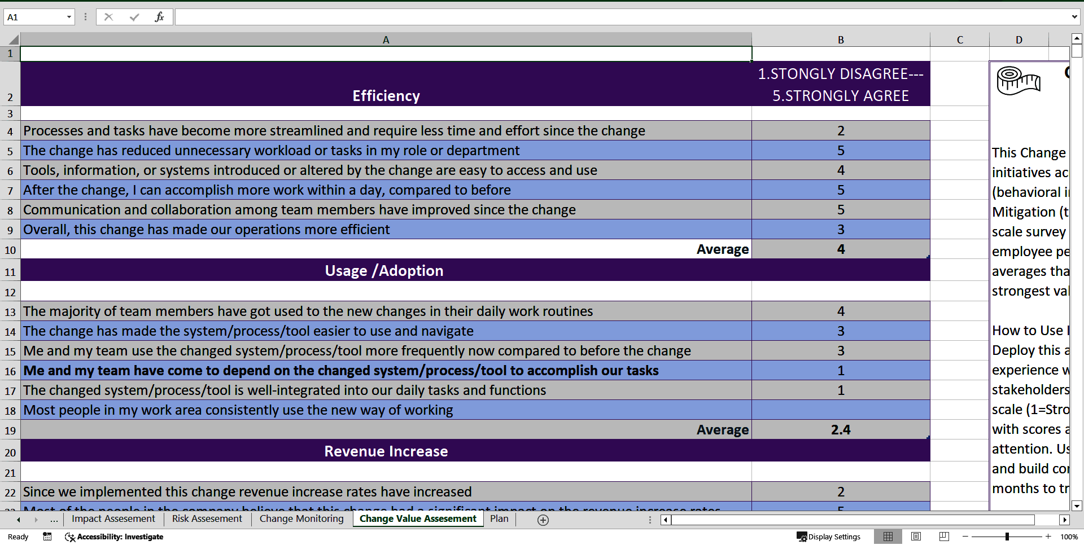Open Display Settings in the status bar
Image resolution: width=1084 pixels, height=545 pixels.
[829, 537]
